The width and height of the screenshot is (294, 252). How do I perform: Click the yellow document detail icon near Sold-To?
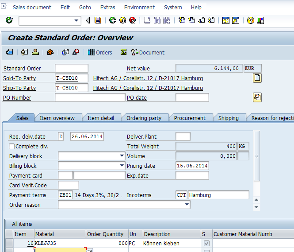[x=257, y=78]
